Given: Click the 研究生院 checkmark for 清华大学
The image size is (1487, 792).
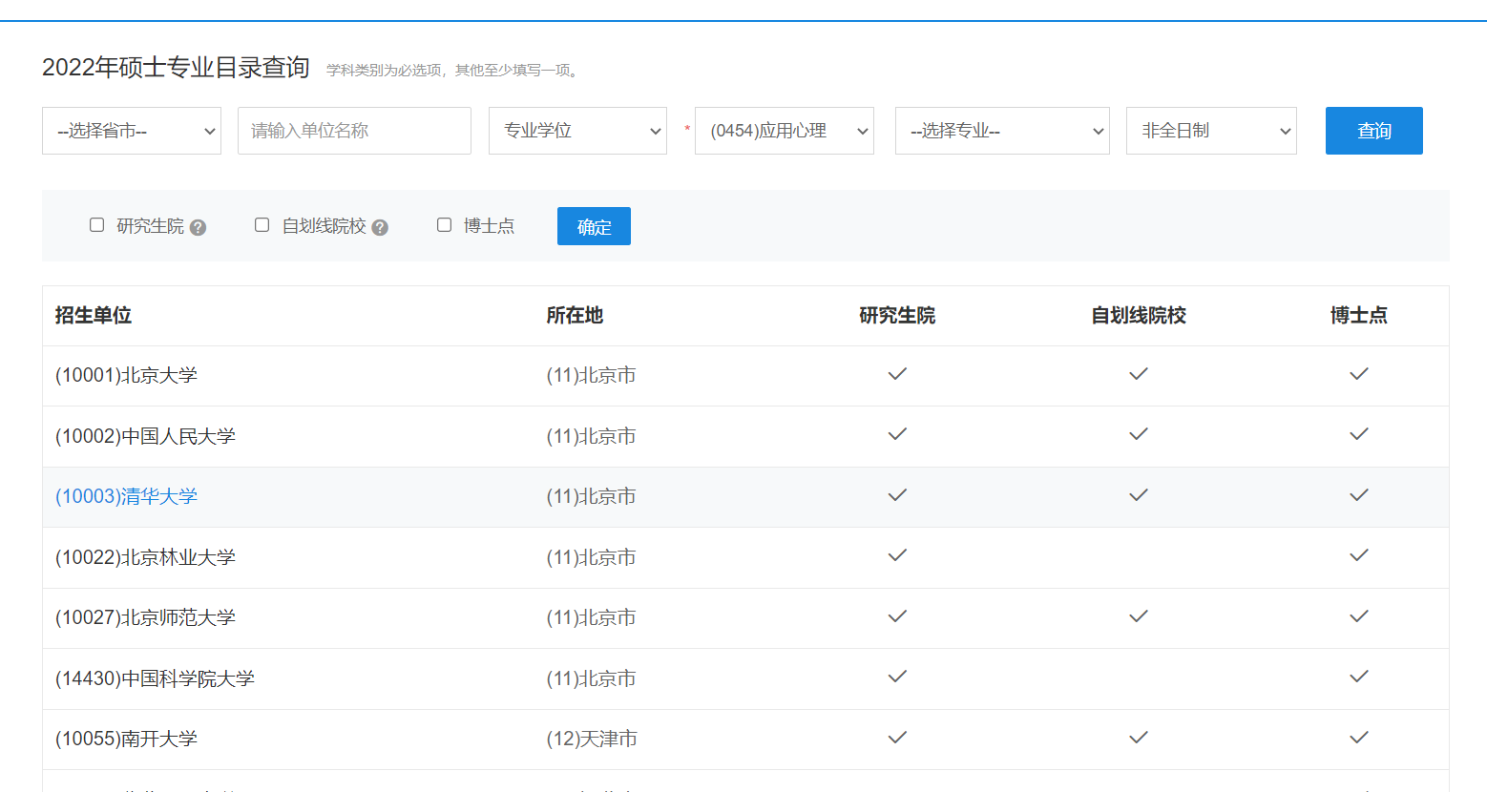Looking at the screenshot, I should point(897,495).
